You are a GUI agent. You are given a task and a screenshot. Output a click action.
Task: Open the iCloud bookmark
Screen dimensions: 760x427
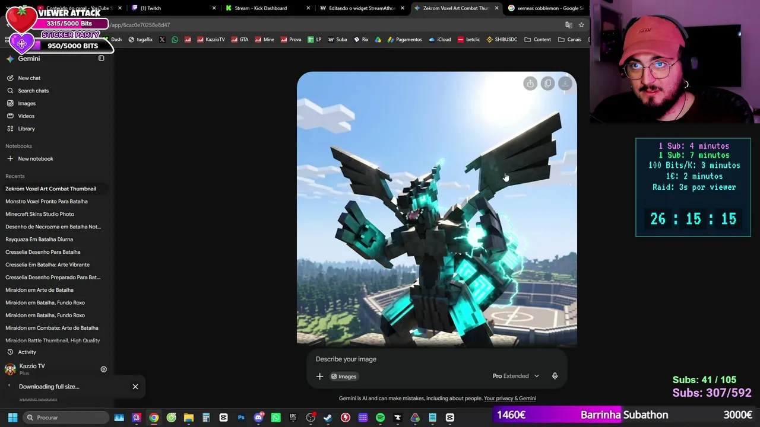tap(439, 40)
